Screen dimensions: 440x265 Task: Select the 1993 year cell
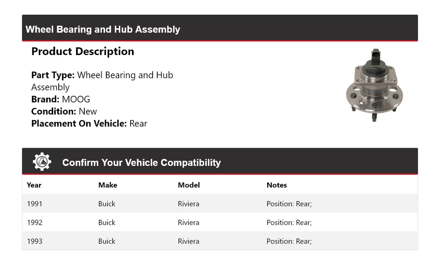click(34, 241)
